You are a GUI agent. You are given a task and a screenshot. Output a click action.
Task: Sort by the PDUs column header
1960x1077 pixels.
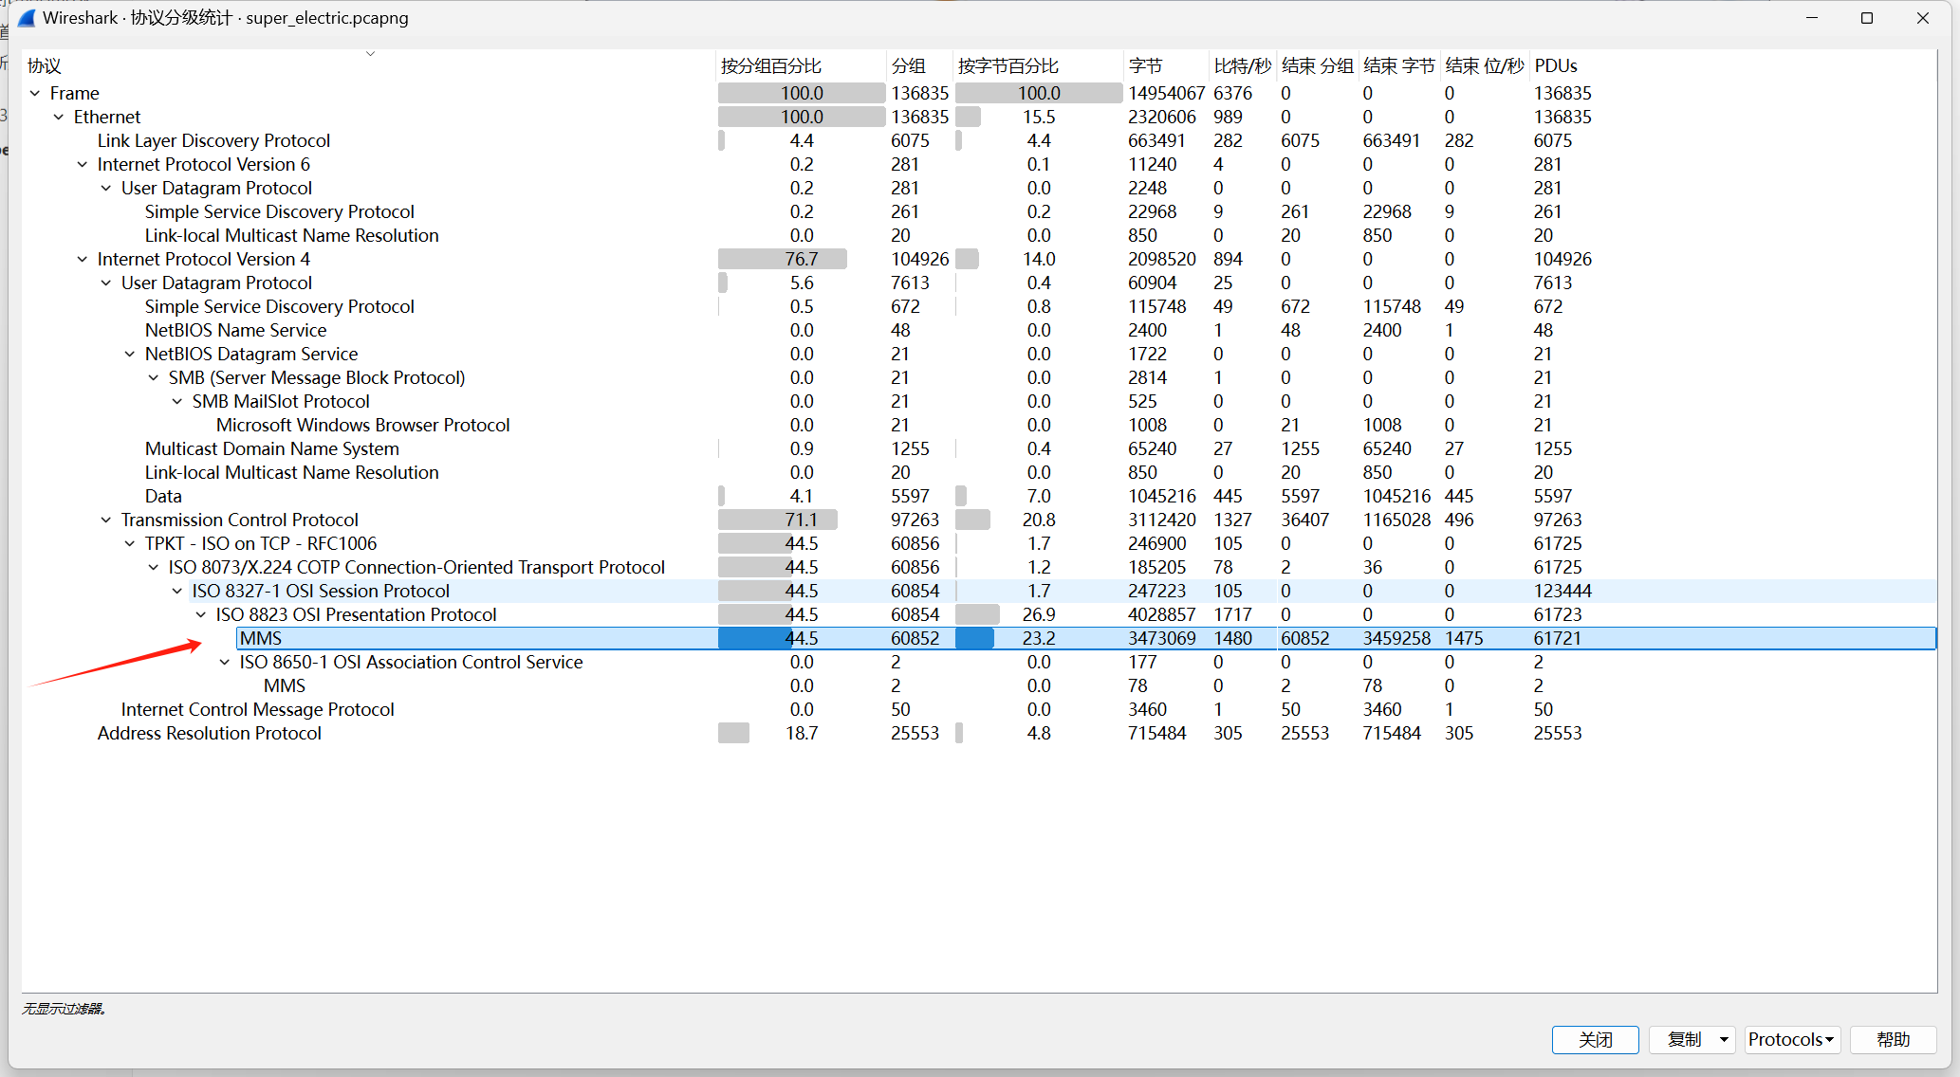[x=1556, y=65]
